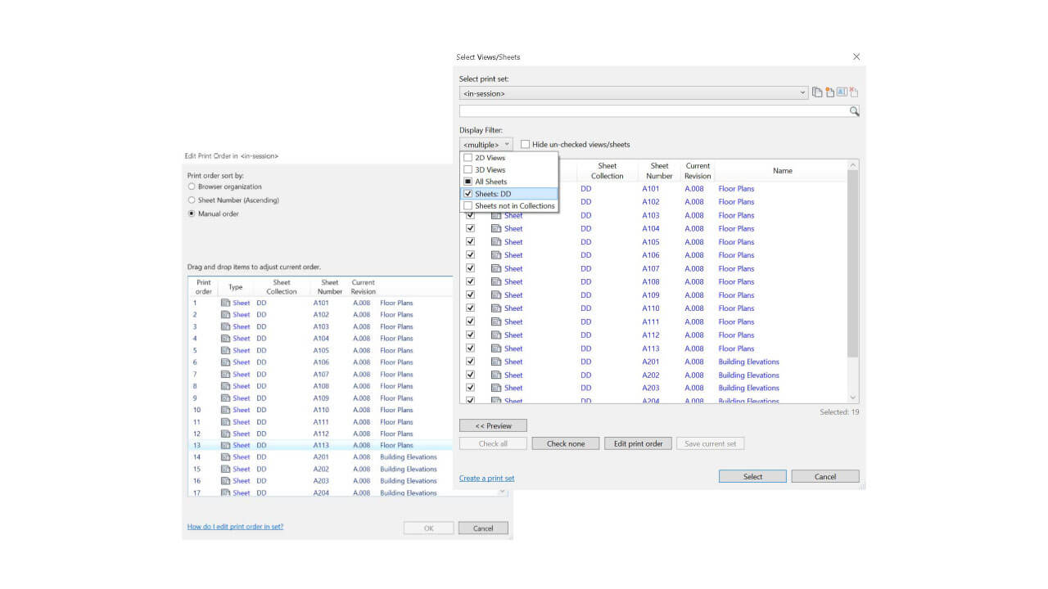Click sheet icon of print order row 11
The height and width of the screenshot is (589, 1048).
226,422
